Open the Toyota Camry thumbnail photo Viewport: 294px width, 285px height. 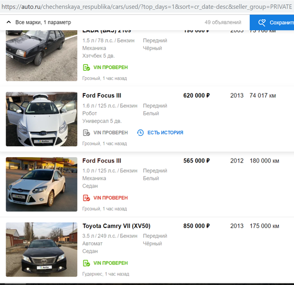click(x=41, y=249)
